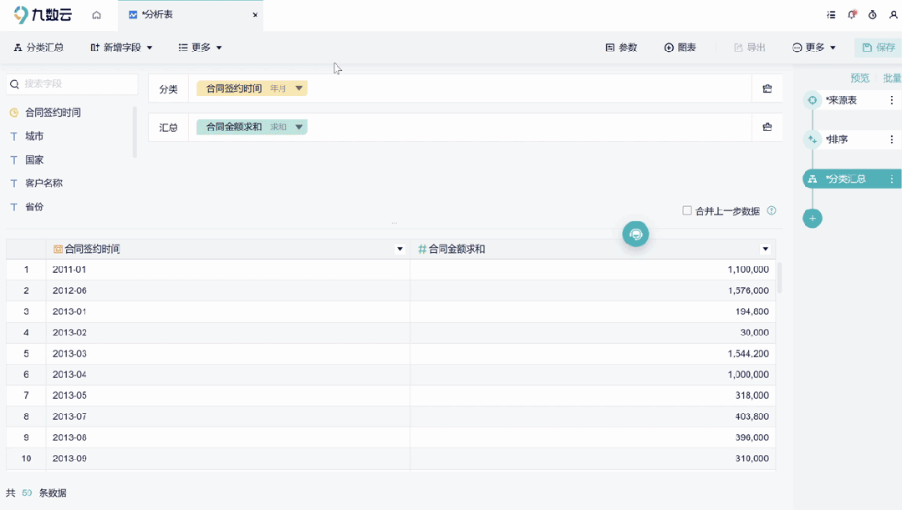Click the table vertical scrollbar
The image size is (902, 510).
(779, 278)
